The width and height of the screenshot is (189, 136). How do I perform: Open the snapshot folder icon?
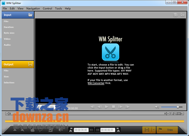182,15
